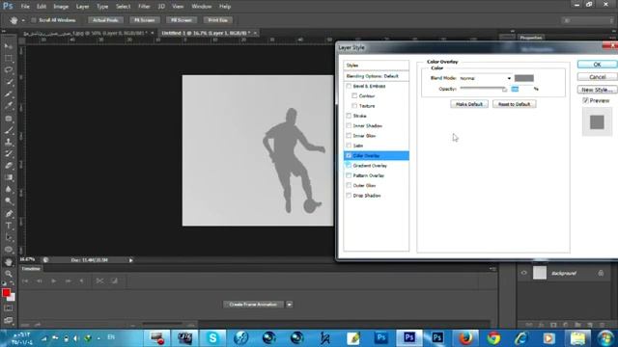Enable the Inner Glow checkbox
Screen dimensions: 618x347
[349, 135]
